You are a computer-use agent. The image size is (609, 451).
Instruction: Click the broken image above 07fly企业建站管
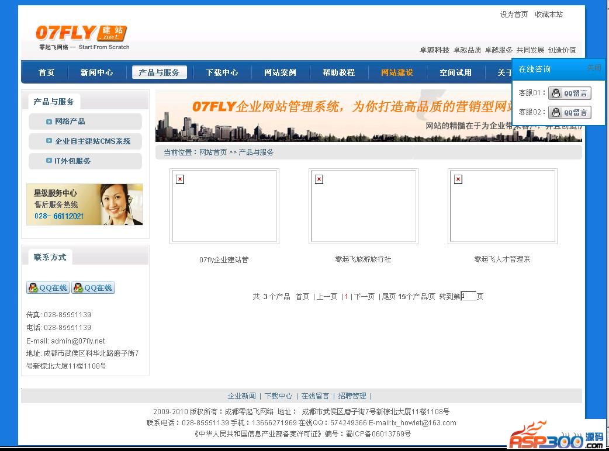(224, 206)
